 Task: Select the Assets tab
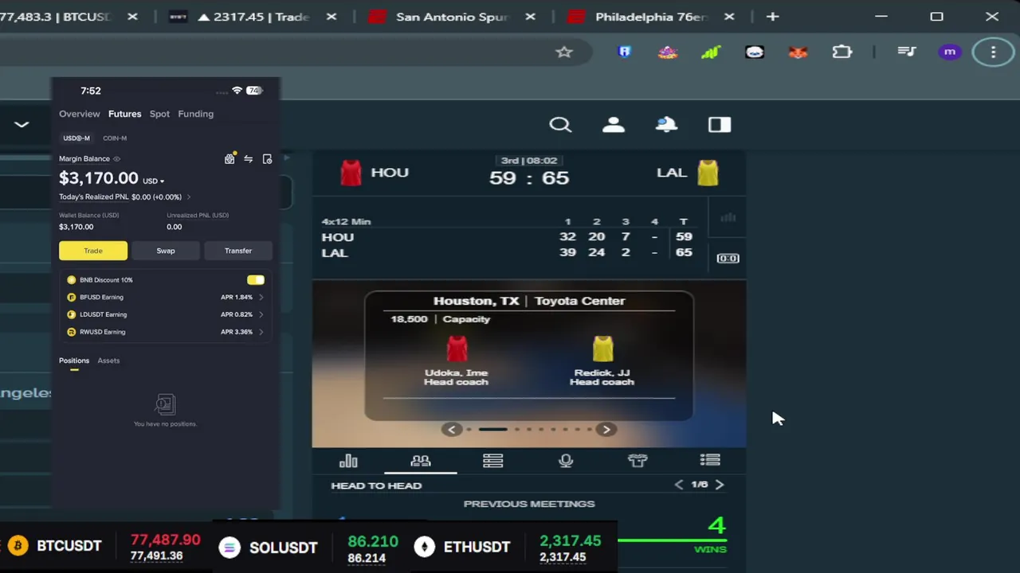pos(108,361)
